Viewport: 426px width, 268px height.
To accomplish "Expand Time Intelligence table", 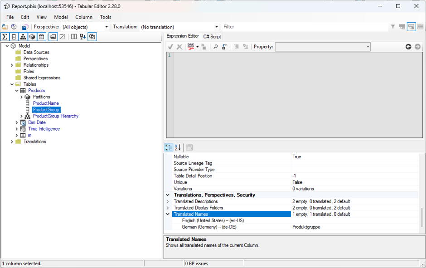I will [17, 129].
